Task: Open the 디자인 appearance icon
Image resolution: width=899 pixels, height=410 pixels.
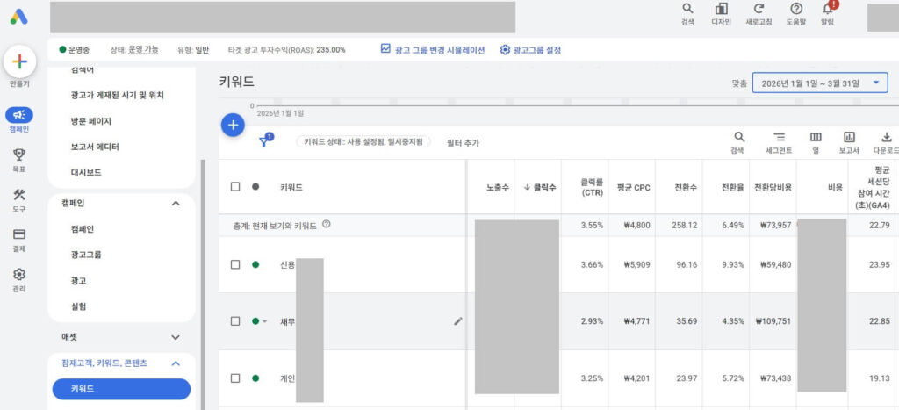Action: pyautogui.click(x=722, y=9)
